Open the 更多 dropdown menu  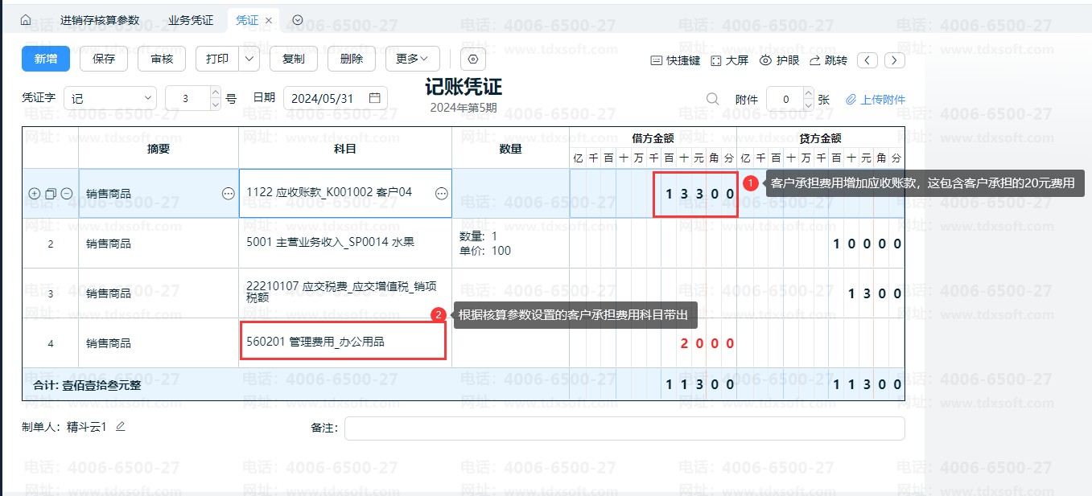(412, 59)
